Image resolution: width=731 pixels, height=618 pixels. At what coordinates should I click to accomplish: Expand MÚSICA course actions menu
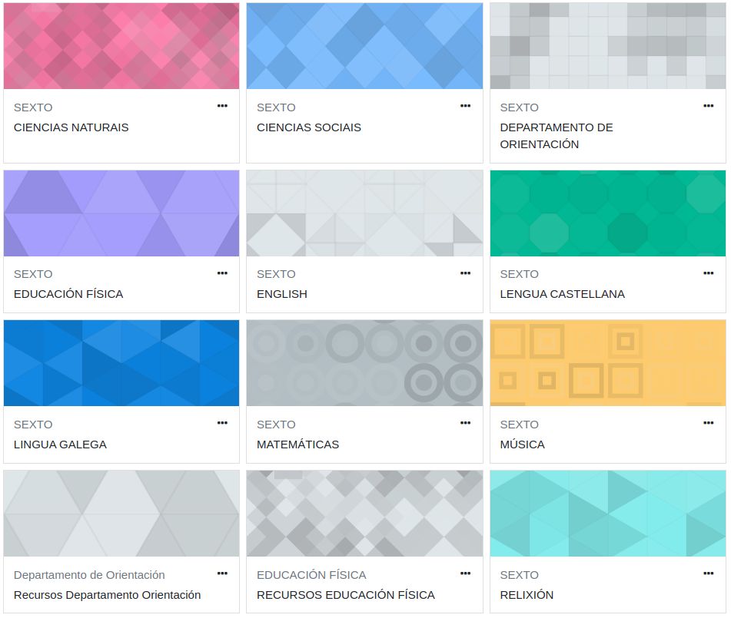click(708, 423)
